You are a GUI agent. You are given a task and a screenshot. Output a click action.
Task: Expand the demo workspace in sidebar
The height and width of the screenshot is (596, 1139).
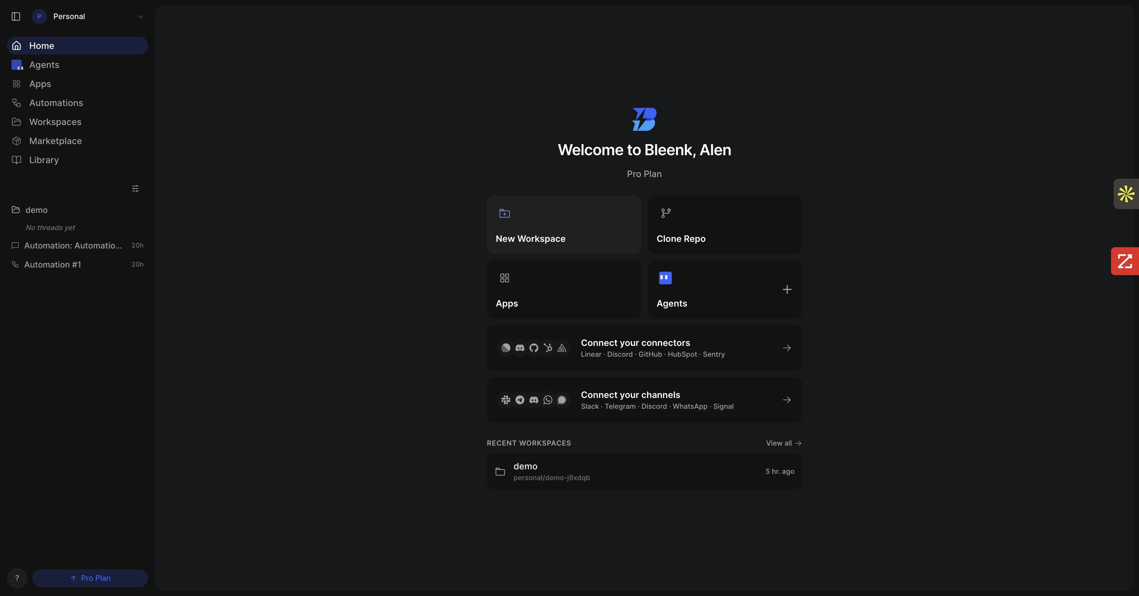tap(77, 210)
